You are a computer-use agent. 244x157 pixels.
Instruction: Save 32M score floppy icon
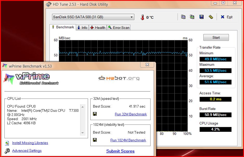click(95, 114)
